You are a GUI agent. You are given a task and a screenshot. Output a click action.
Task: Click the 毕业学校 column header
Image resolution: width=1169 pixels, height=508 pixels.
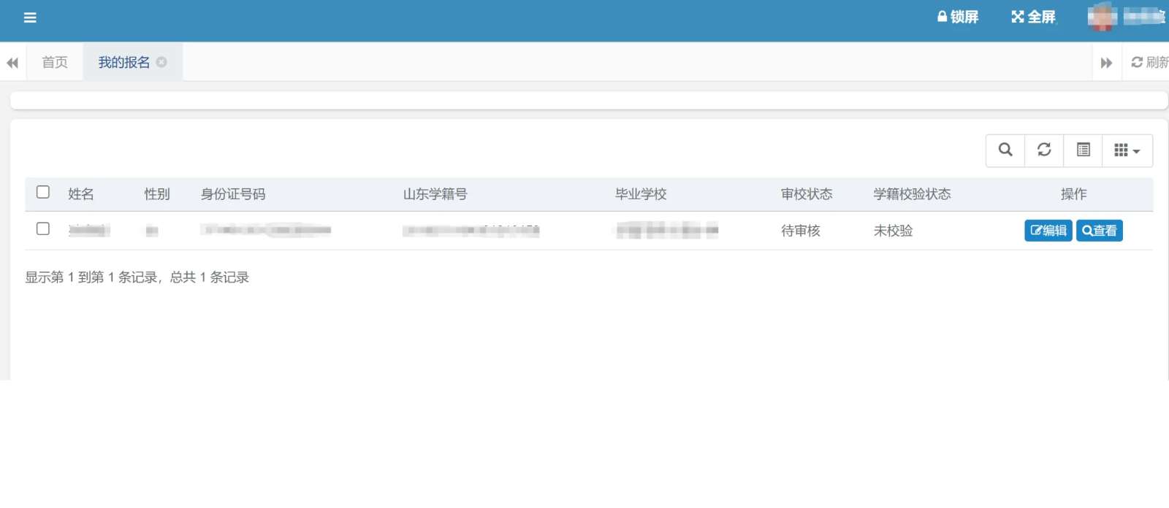tap(641, 194)
